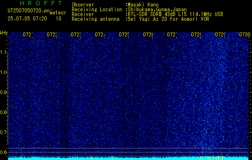Screen dimensions: 252x160
Task: Click the 0.9 frequency axis label
Action: tap(4, 92)
